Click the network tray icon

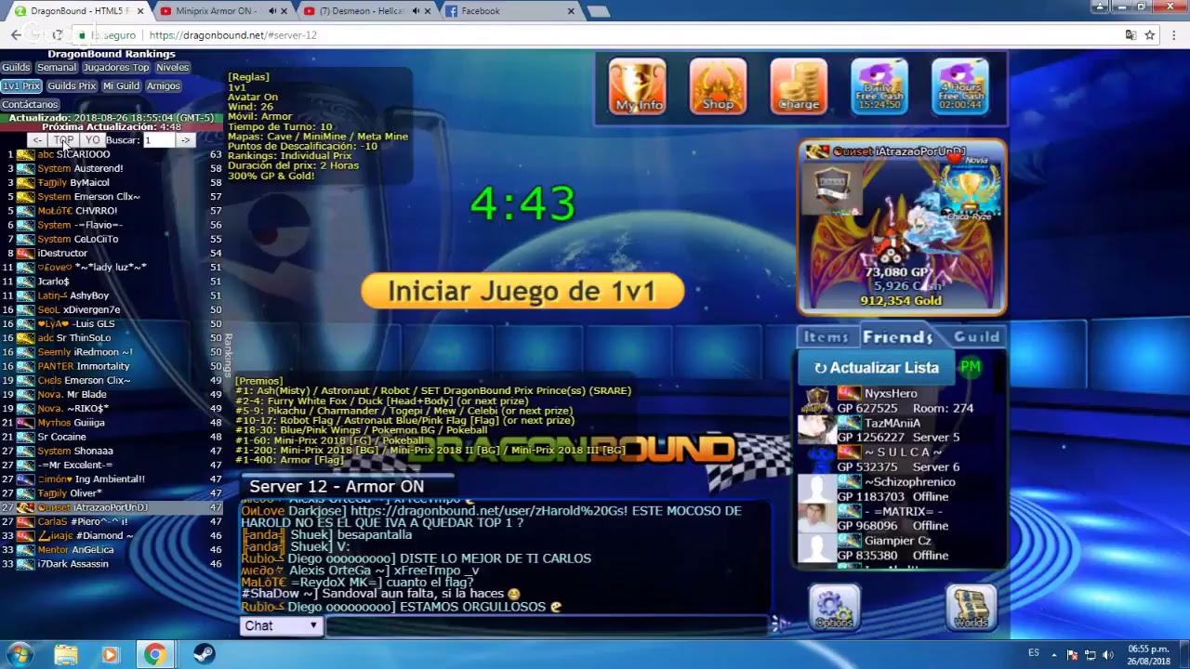click(x=1091, y=654)
